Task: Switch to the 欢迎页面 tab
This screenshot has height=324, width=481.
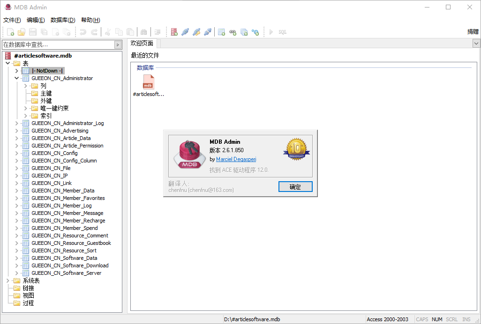Action: [x=142, y=43]
